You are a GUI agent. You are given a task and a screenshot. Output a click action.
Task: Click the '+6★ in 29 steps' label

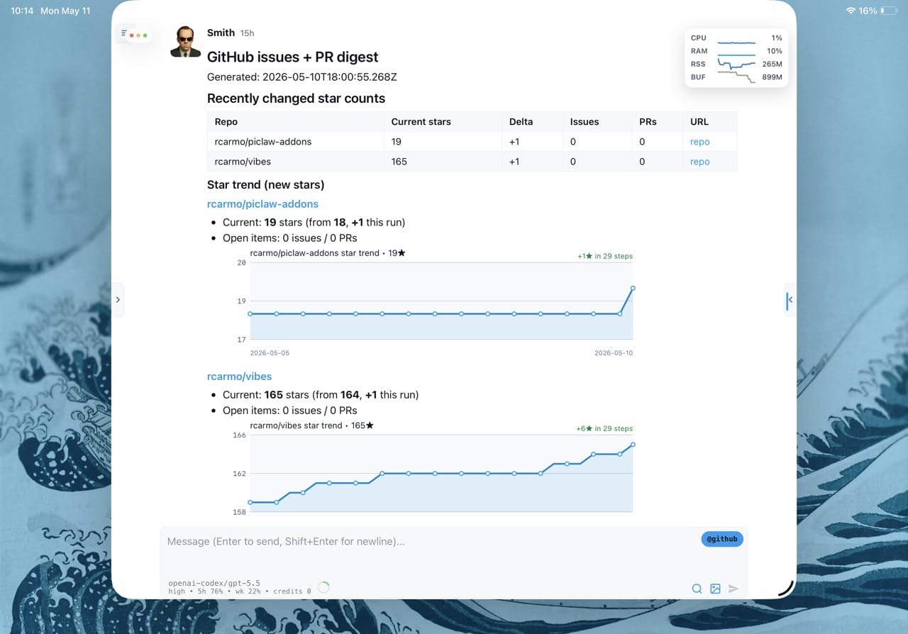[604, 428]
